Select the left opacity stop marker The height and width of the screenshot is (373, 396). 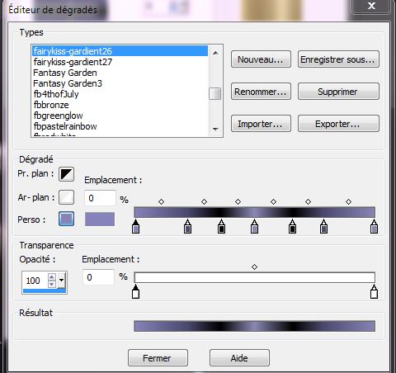click(x=135, y=292)
